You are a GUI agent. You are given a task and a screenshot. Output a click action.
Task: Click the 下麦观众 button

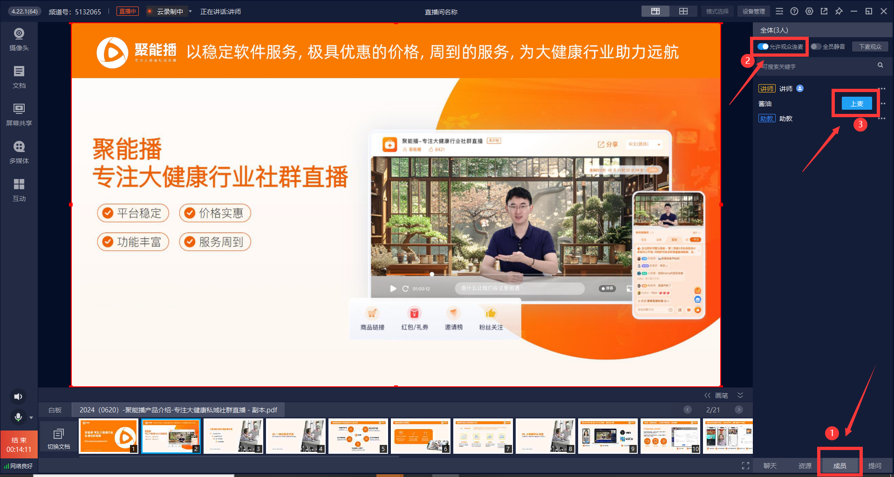click(x=870, y=46)
